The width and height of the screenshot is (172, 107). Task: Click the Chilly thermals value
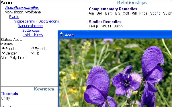[5, 98]
